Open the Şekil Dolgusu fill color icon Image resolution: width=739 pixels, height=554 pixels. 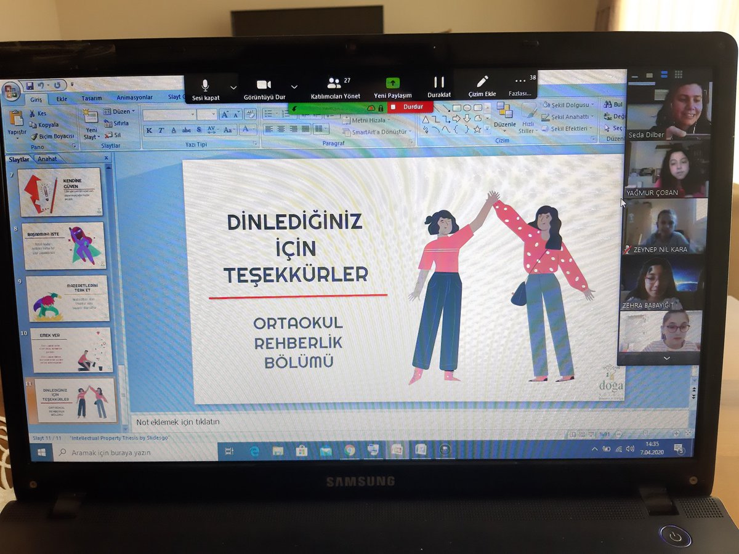(547, 105)
